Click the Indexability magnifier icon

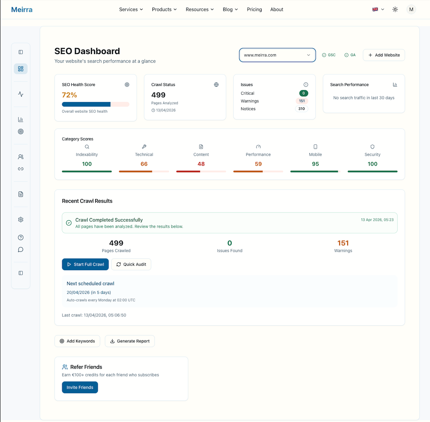pyautogui.click(x=87, y=147)
